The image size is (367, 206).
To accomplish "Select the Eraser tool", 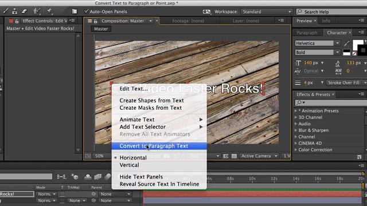I will pyautogui.click(x=24, y=11).
